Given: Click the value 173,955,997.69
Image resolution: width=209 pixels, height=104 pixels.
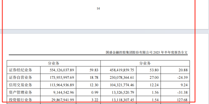Looking at the screenshot, I should click(62, 77).
